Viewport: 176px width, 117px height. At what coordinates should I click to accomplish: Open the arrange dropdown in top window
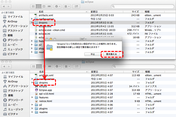click(67, 6)
